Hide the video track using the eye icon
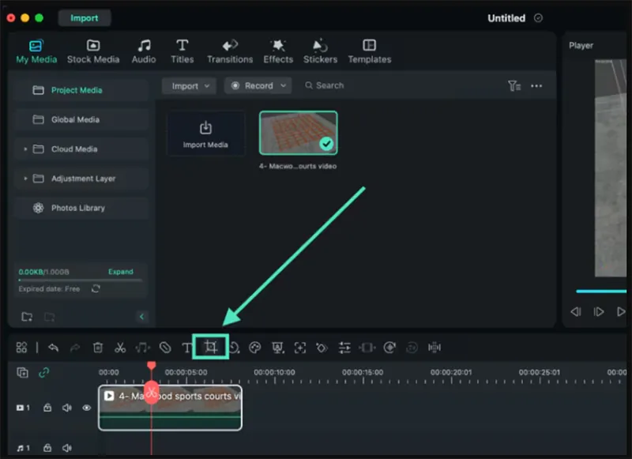Screen dimensions: 632x459 [86, 408]
